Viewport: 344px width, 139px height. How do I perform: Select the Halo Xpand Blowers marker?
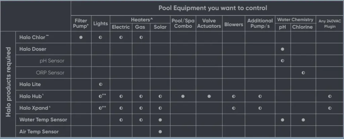coord(233,108)
